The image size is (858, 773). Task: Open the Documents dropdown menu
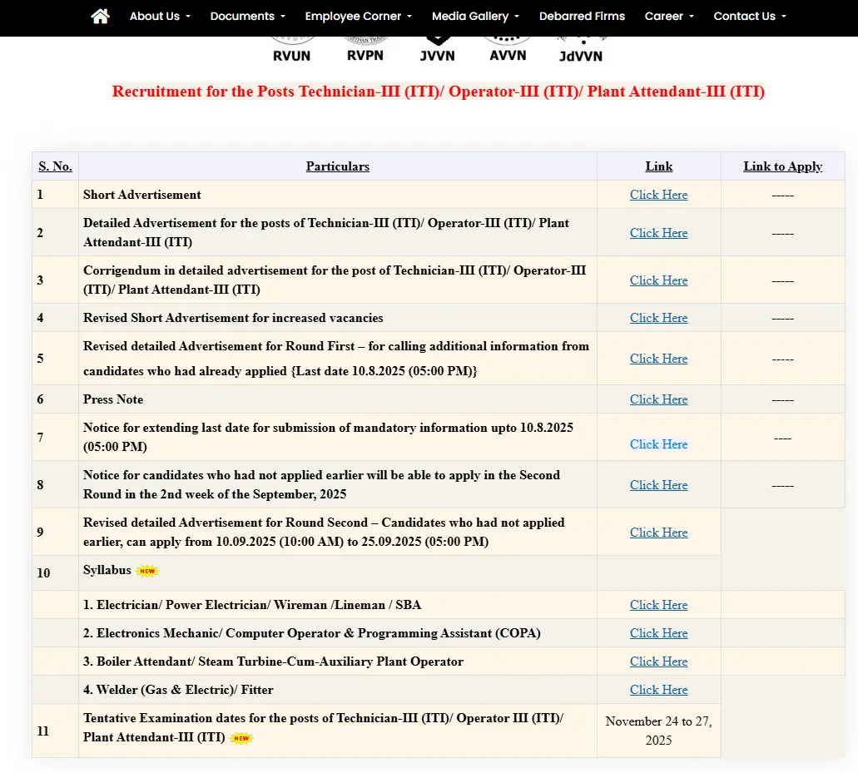click(x=247, y=17)
